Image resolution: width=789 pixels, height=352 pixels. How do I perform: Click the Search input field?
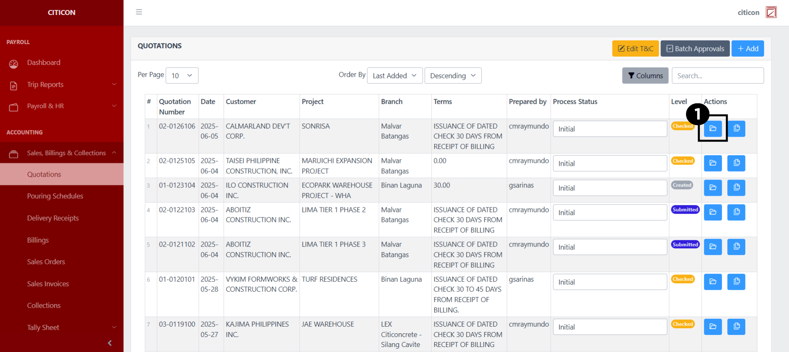pos(717,75)
